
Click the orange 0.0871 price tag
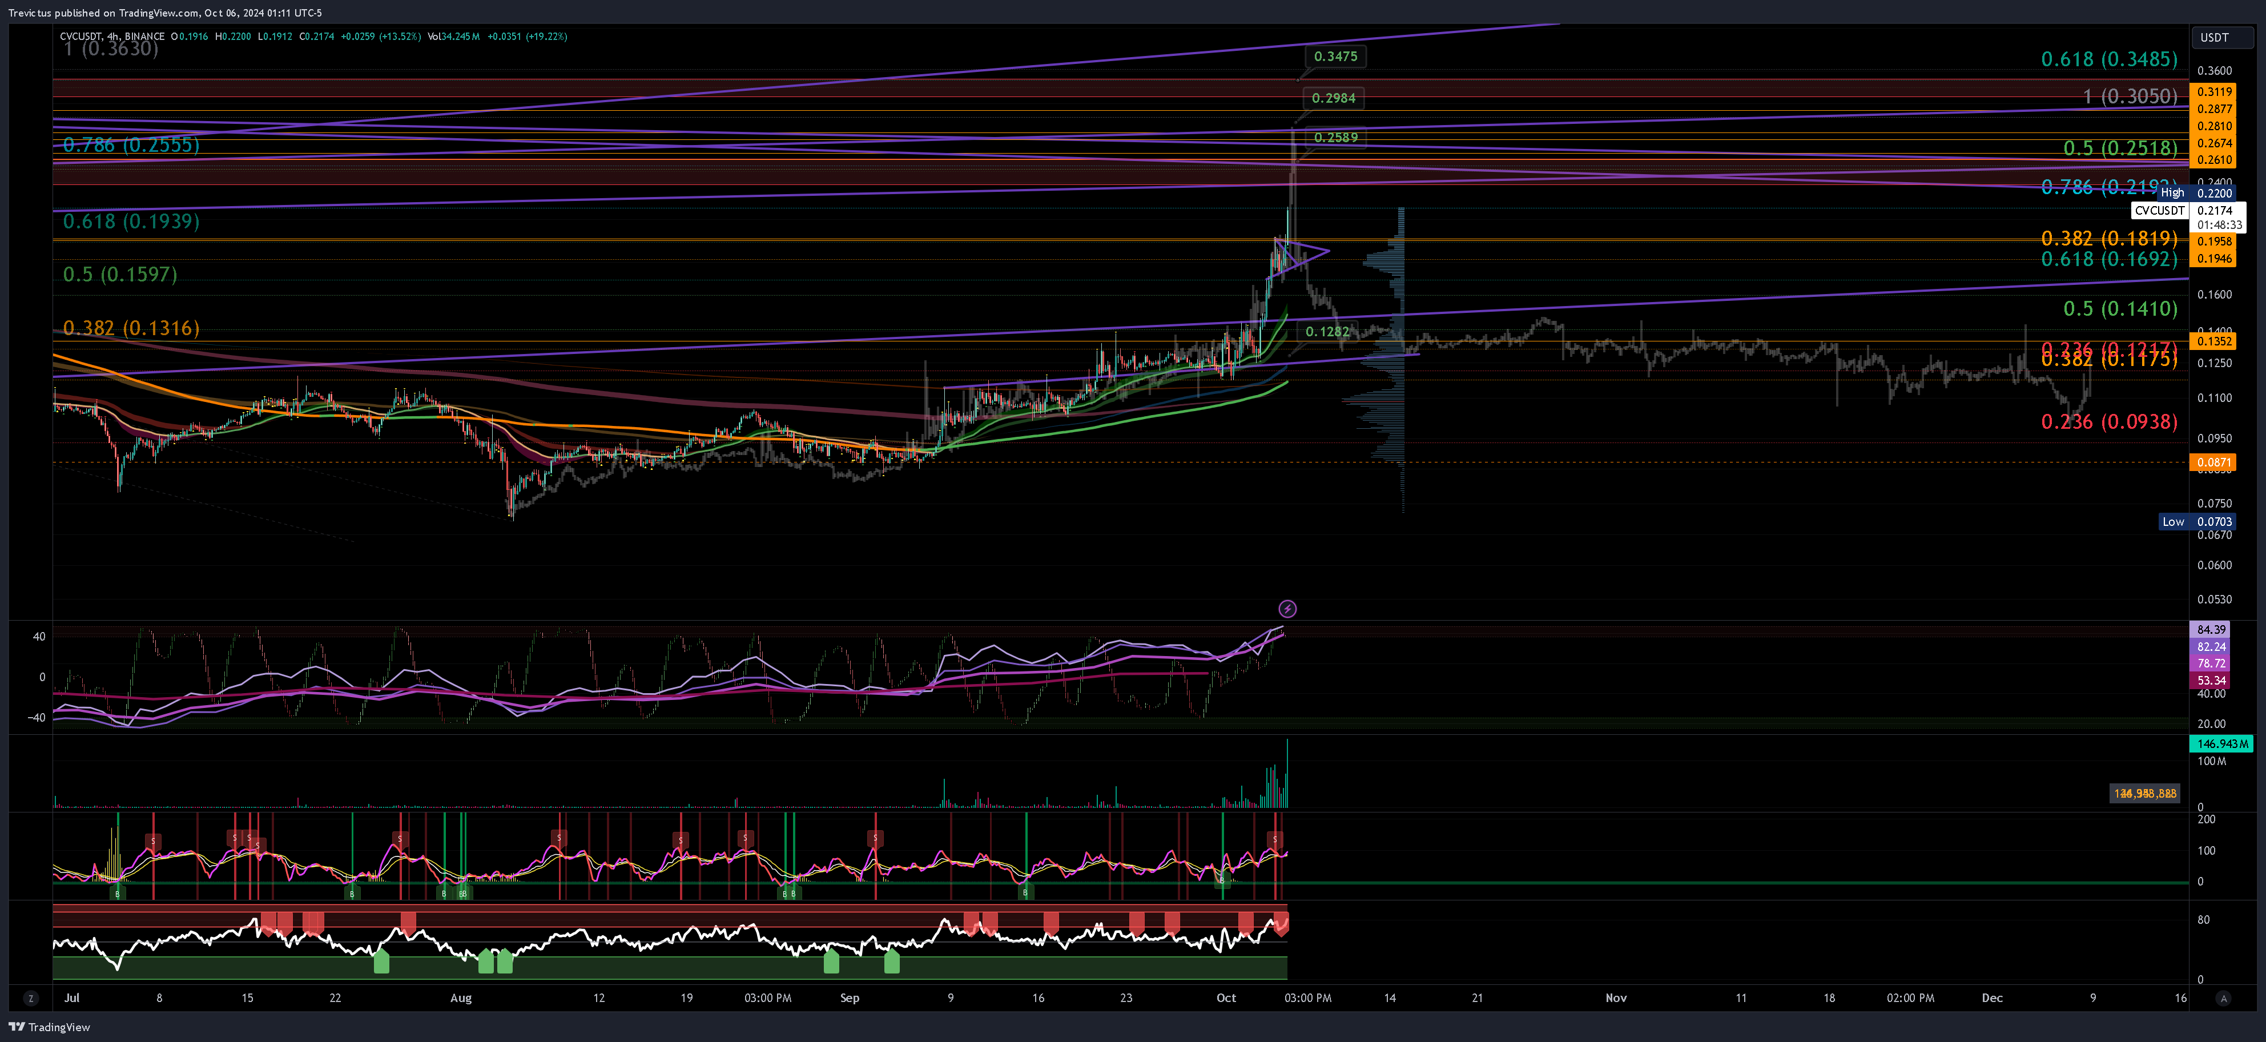click(2212, 462)
